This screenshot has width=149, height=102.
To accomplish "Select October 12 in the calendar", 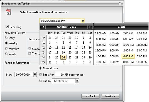I will pyautogui.click(x=63, y=48).
